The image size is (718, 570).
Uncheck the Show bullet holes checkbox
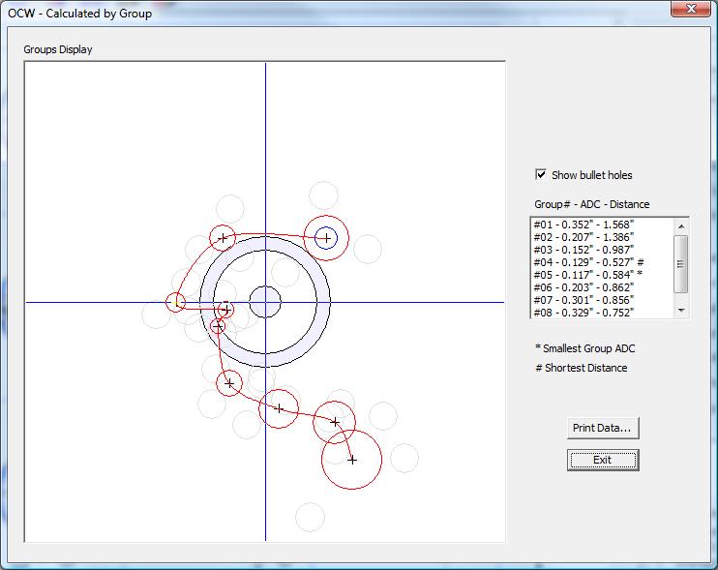tap(541, 174)
